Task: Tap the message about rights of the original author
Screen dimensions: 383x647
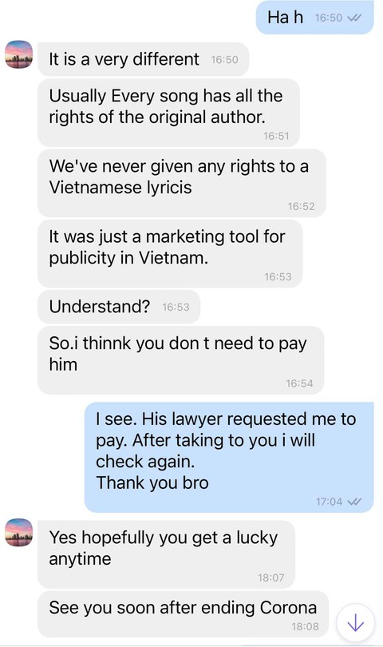Action: click(168, 113)
